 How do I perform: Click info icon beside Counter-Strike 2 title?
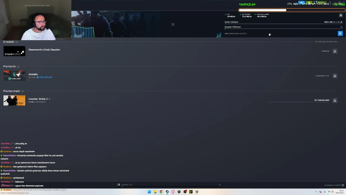[x=49, y=99]
